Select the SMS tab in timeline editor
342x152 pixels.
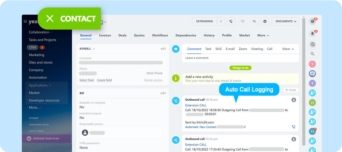click(x=219, y=49)
